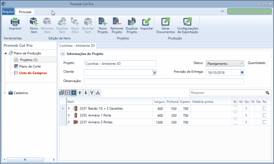This screenshot has height=164, width=274.
Task: Open the calendar picker for Previsão de Entrega
Action: point(242,72)
